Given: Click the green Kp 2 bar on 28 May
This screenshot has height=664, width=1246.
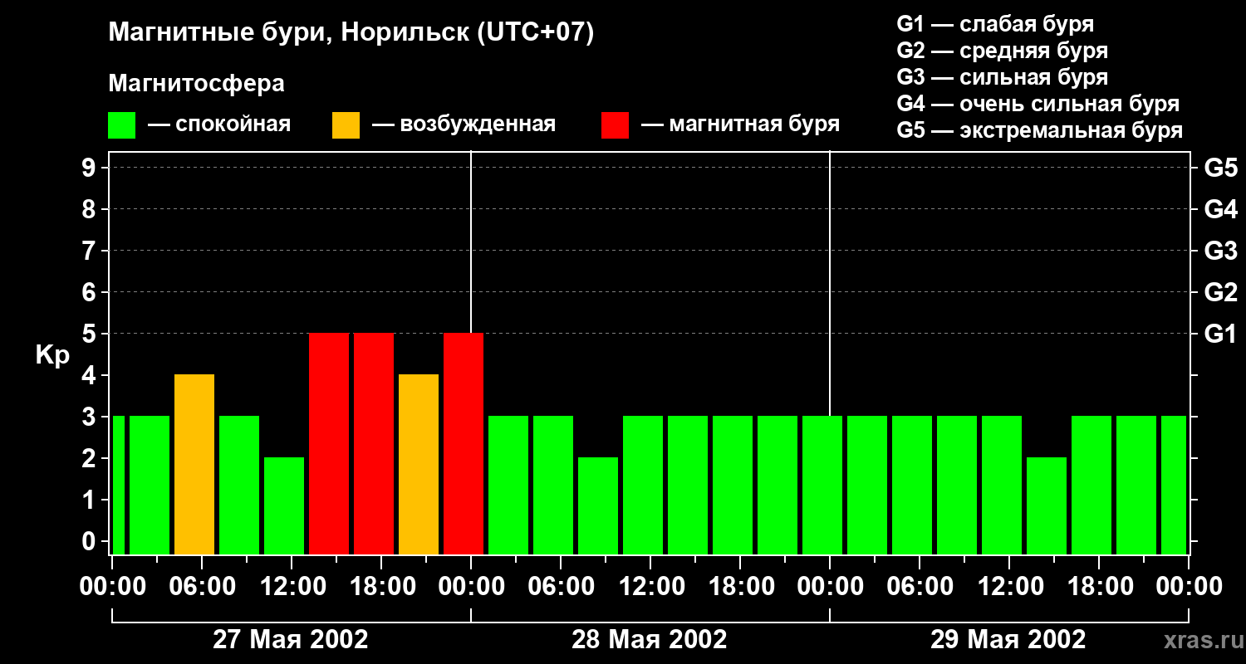Looking at the screenshot, I should [598, 505].
